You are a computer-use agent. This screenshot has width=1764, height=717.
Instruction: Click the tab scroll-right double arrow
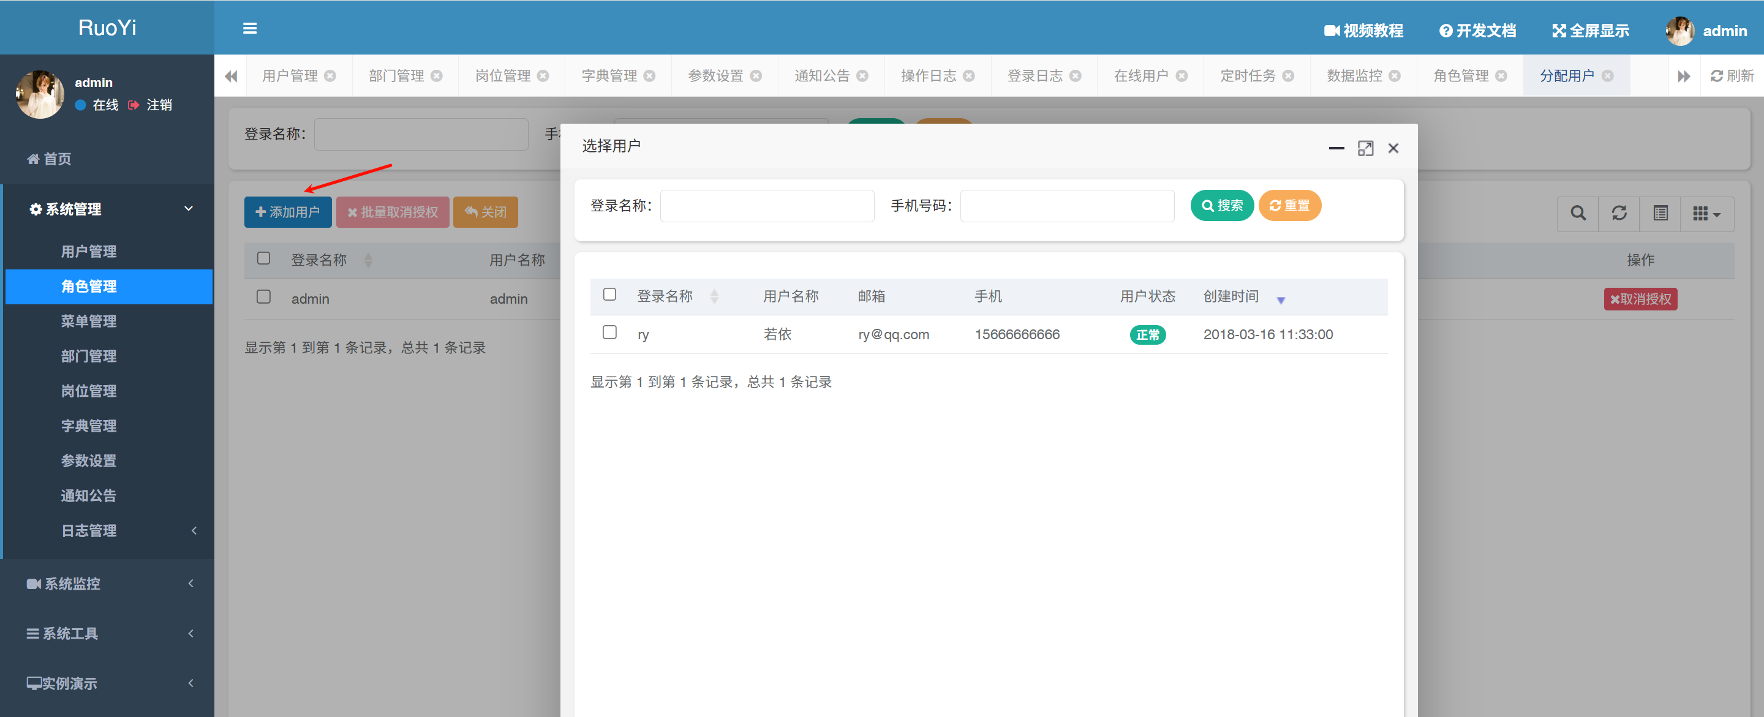click(1684, 76)
